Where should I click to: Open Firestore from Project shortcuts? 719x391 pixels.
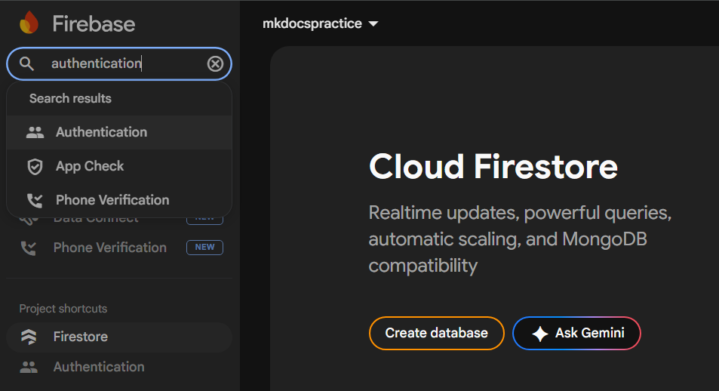point(81,337)
